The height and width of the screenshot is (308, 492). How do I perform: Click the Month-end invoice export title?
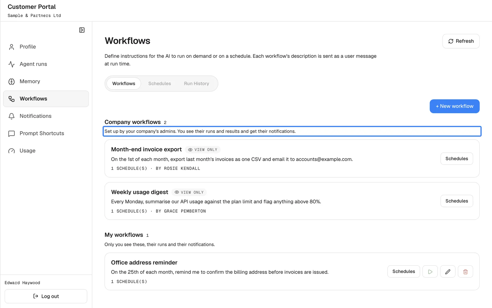(x=146, y=149)
